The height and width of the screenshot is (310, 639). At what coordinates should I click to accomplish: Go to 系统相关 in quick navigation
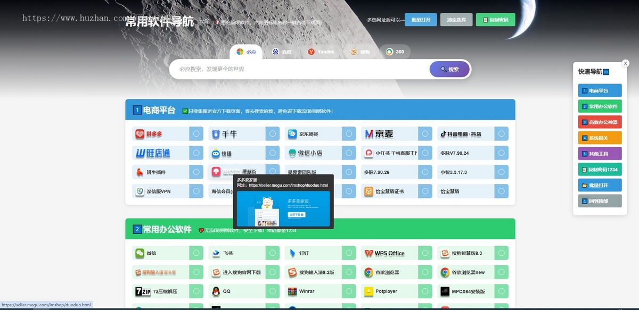[600, 138]
